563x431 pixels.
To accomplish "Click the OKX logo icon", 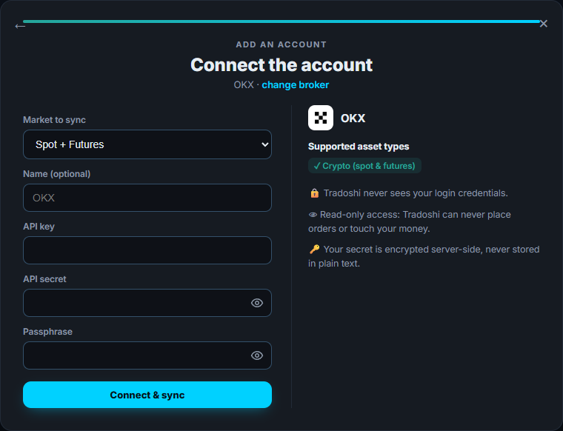I will (x=320, y=118).
